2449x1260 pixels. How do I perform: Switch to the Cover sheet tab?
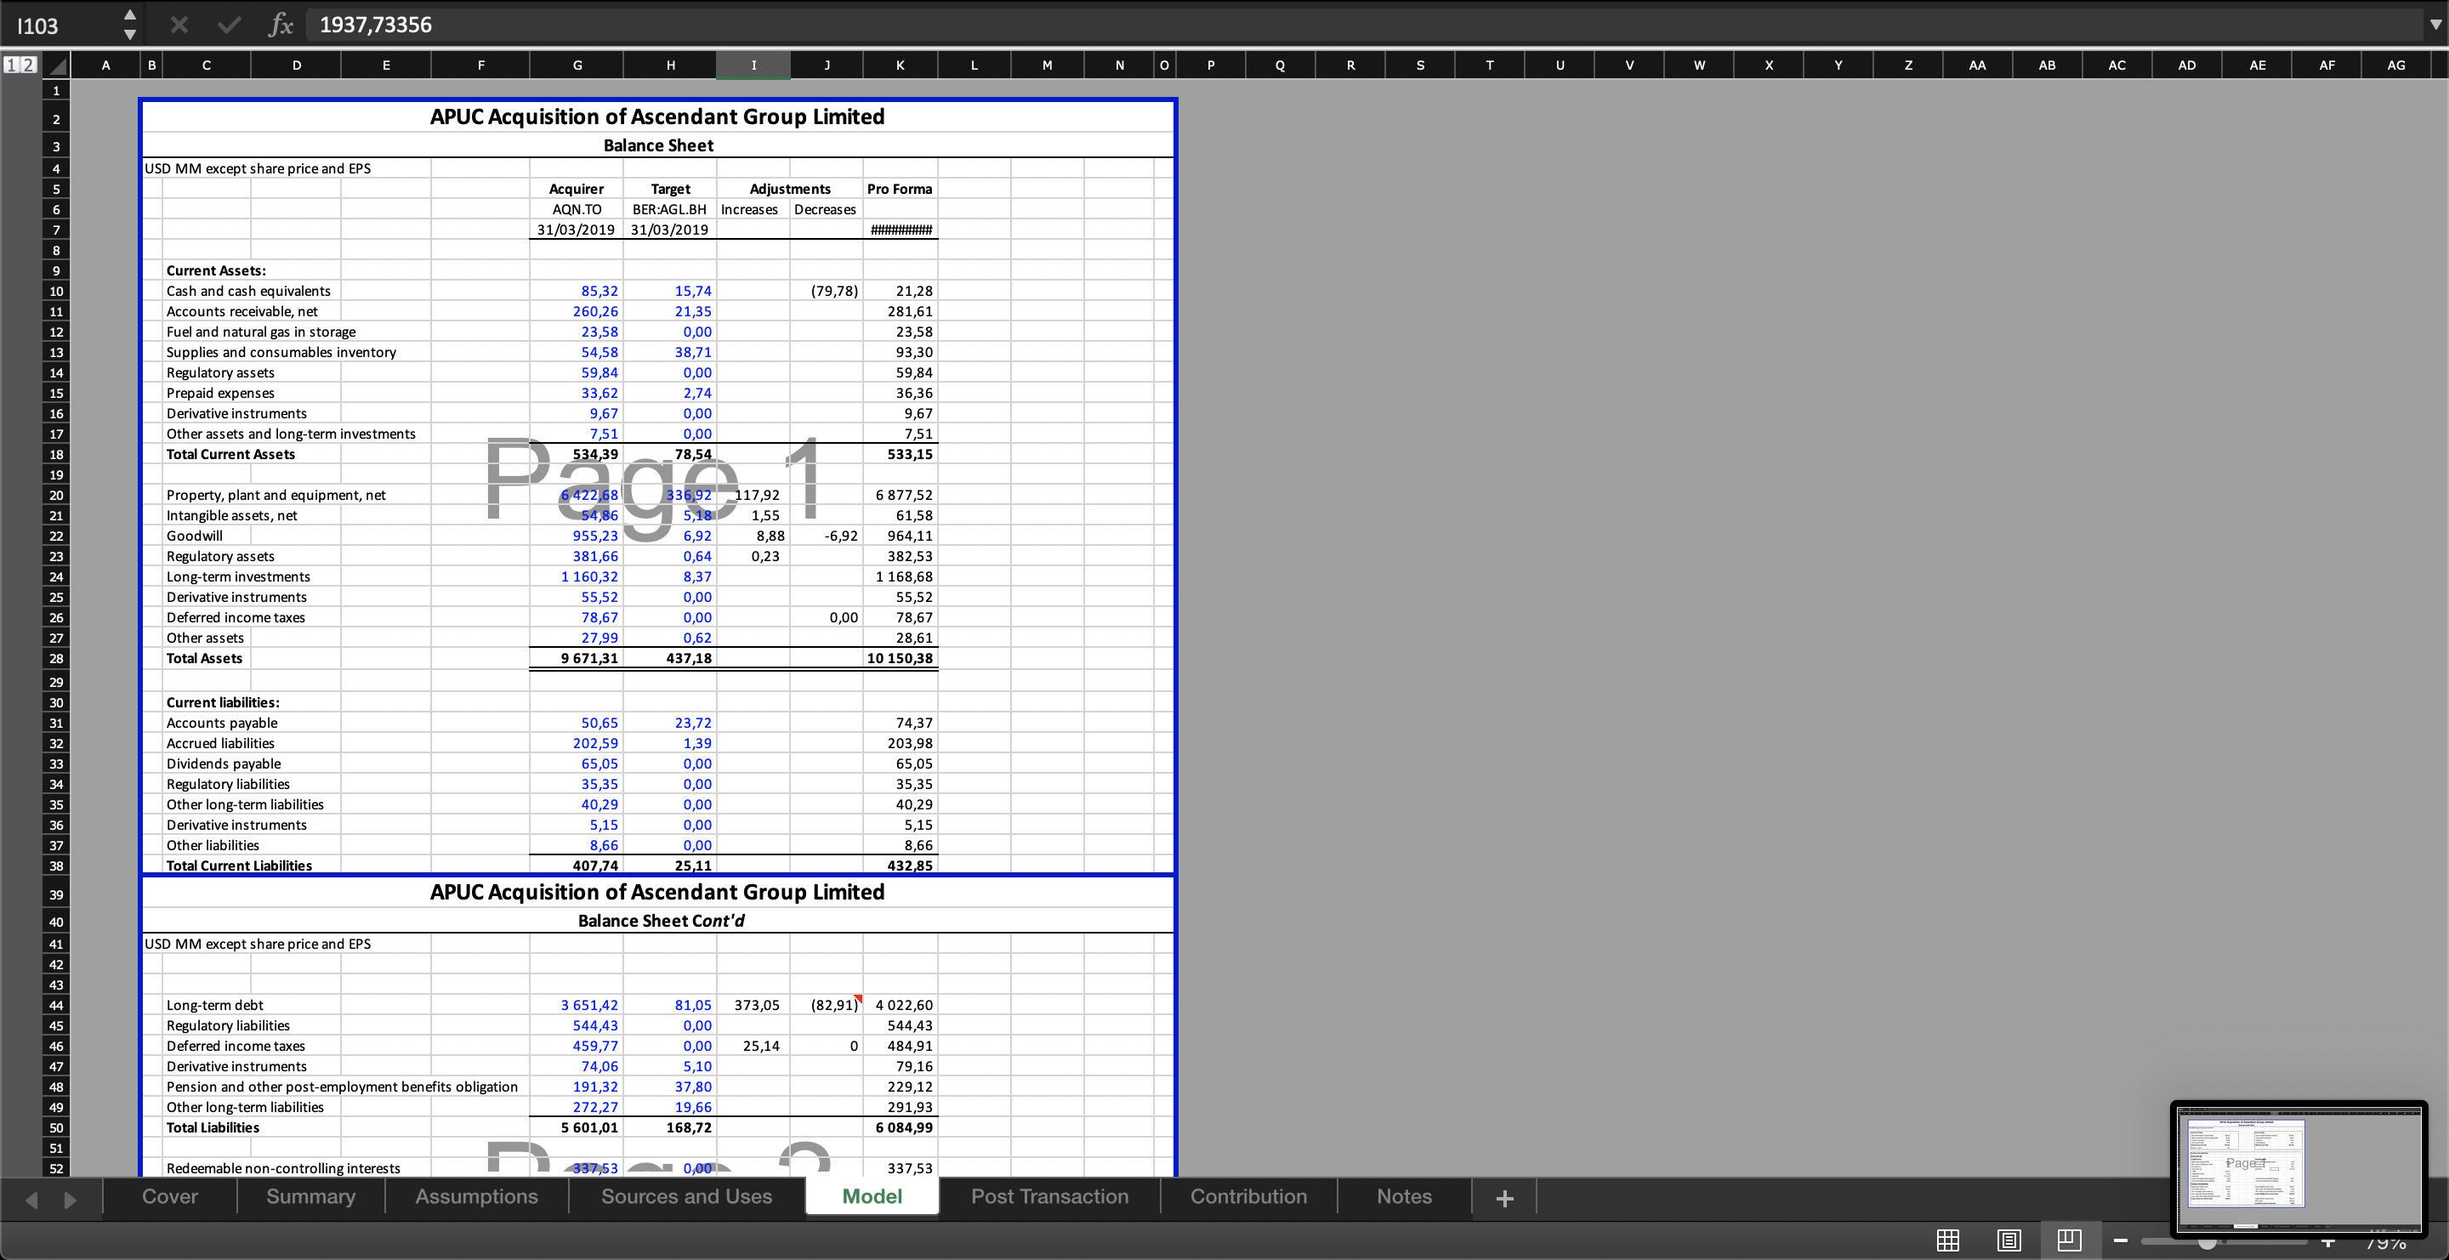170,1196
